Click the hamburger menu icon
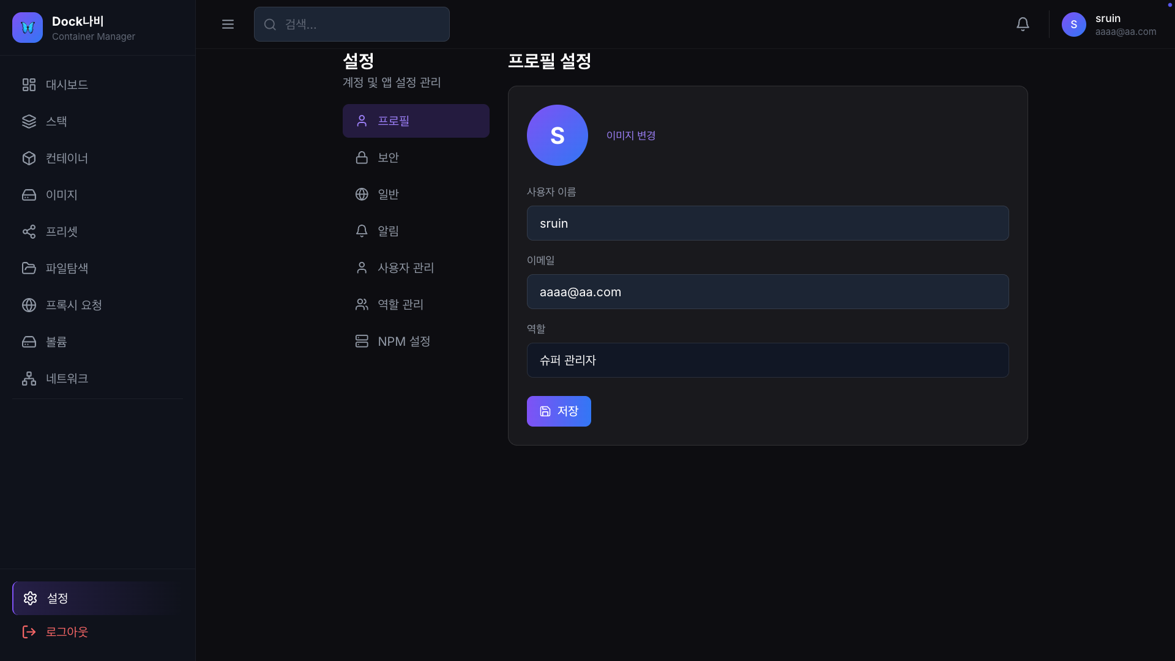The image size is (1175, 661). [228, 24]
